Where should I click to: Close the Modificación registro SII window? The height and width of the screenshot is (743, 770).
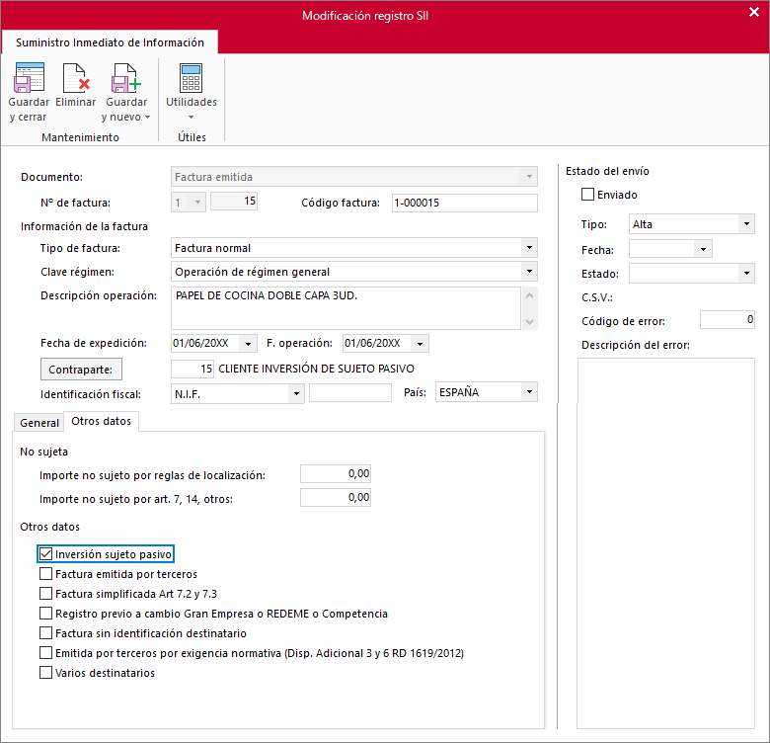754,12
